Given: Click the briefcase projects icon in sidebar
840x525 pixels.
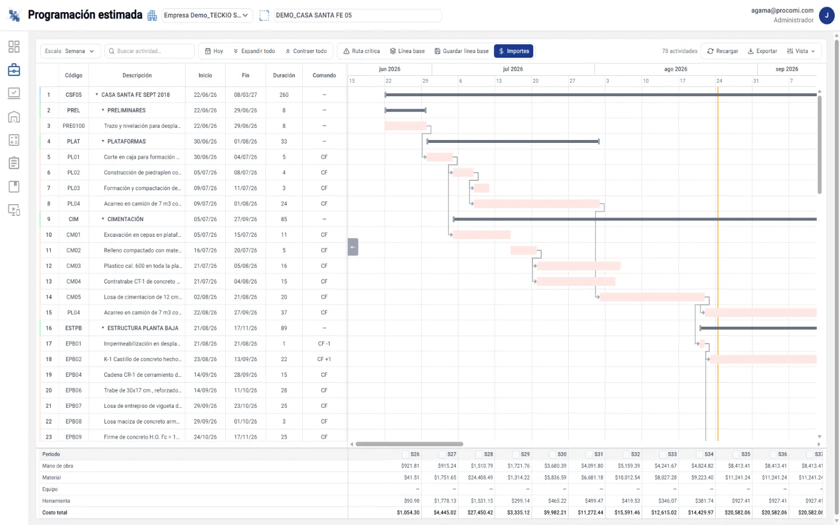Looking at the screenshot, I should 14,70.
